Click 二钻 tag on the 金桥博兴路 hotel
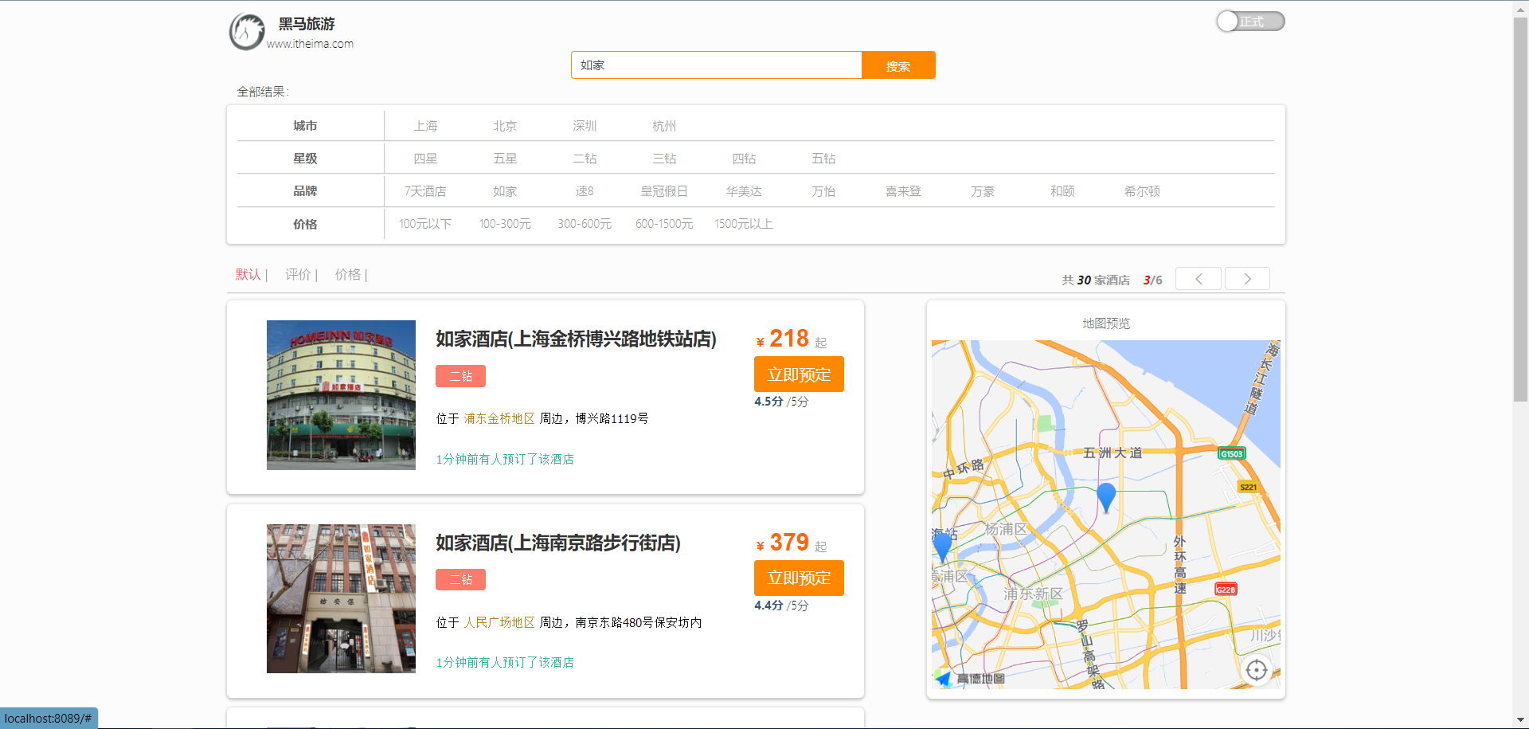This screenshot has height=729, width=1529. point(460,376)
